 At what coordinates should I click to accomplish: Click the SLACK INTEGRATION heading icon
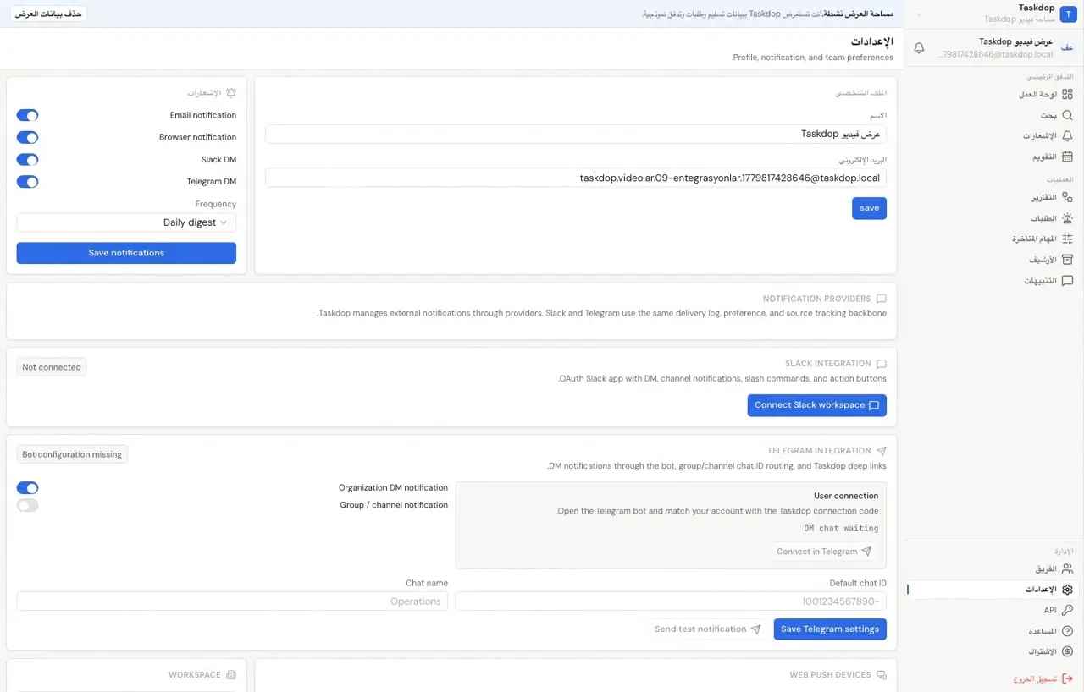tap(882, 364)
